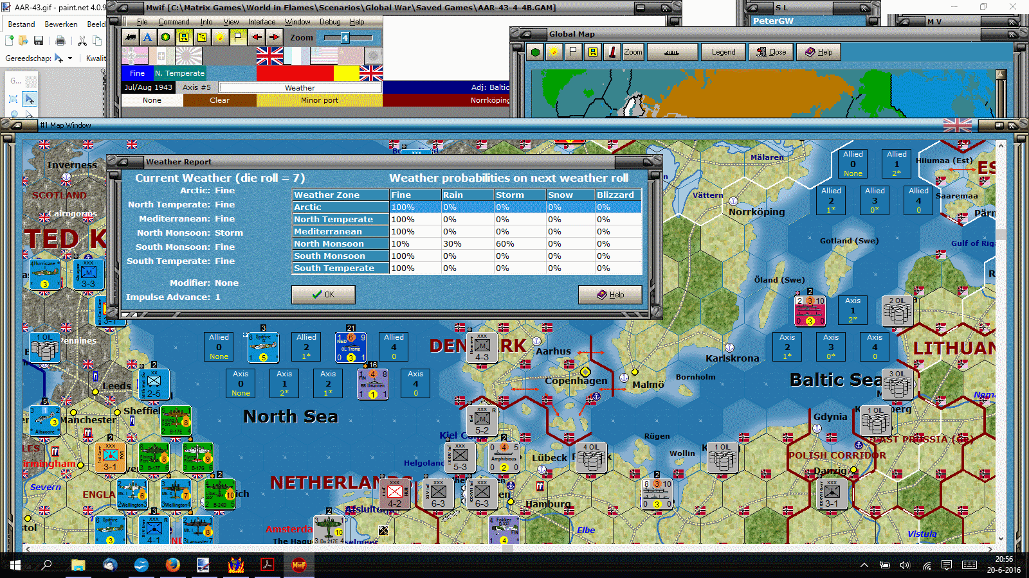Click the sun icon in Global Map toolbar
Screen dimensions: 1029x578
(553, 52)
